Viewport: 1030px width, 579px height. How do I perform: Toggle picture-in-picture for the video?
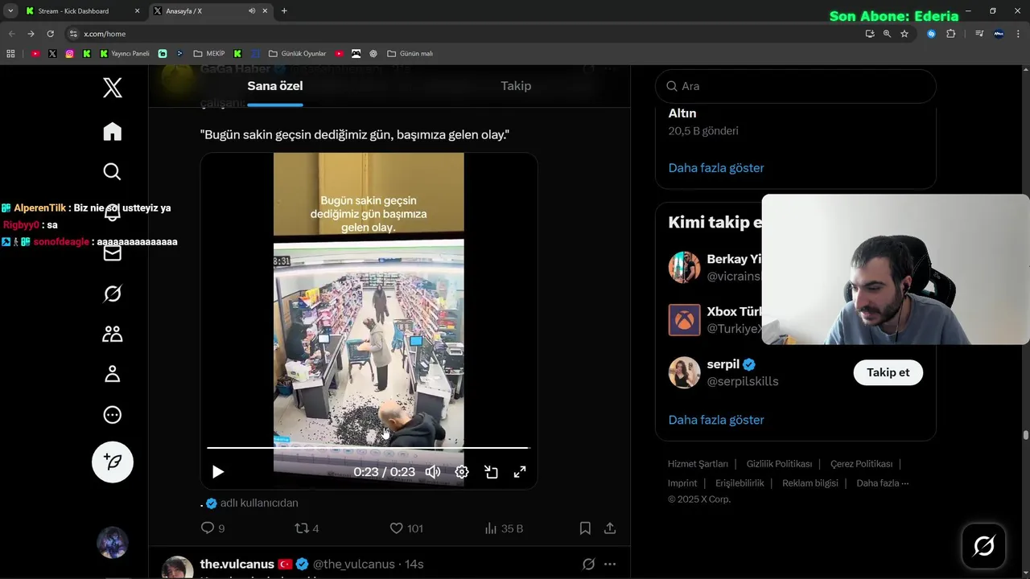491,472
